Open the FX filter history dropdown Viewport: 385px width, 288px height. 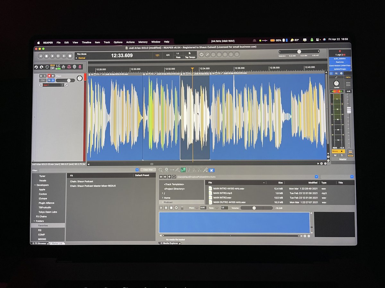(137, 170)
